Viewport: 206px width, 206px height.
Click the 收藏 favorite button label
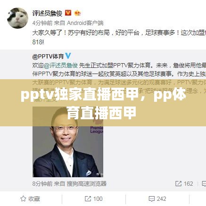[x=34, y=199]
